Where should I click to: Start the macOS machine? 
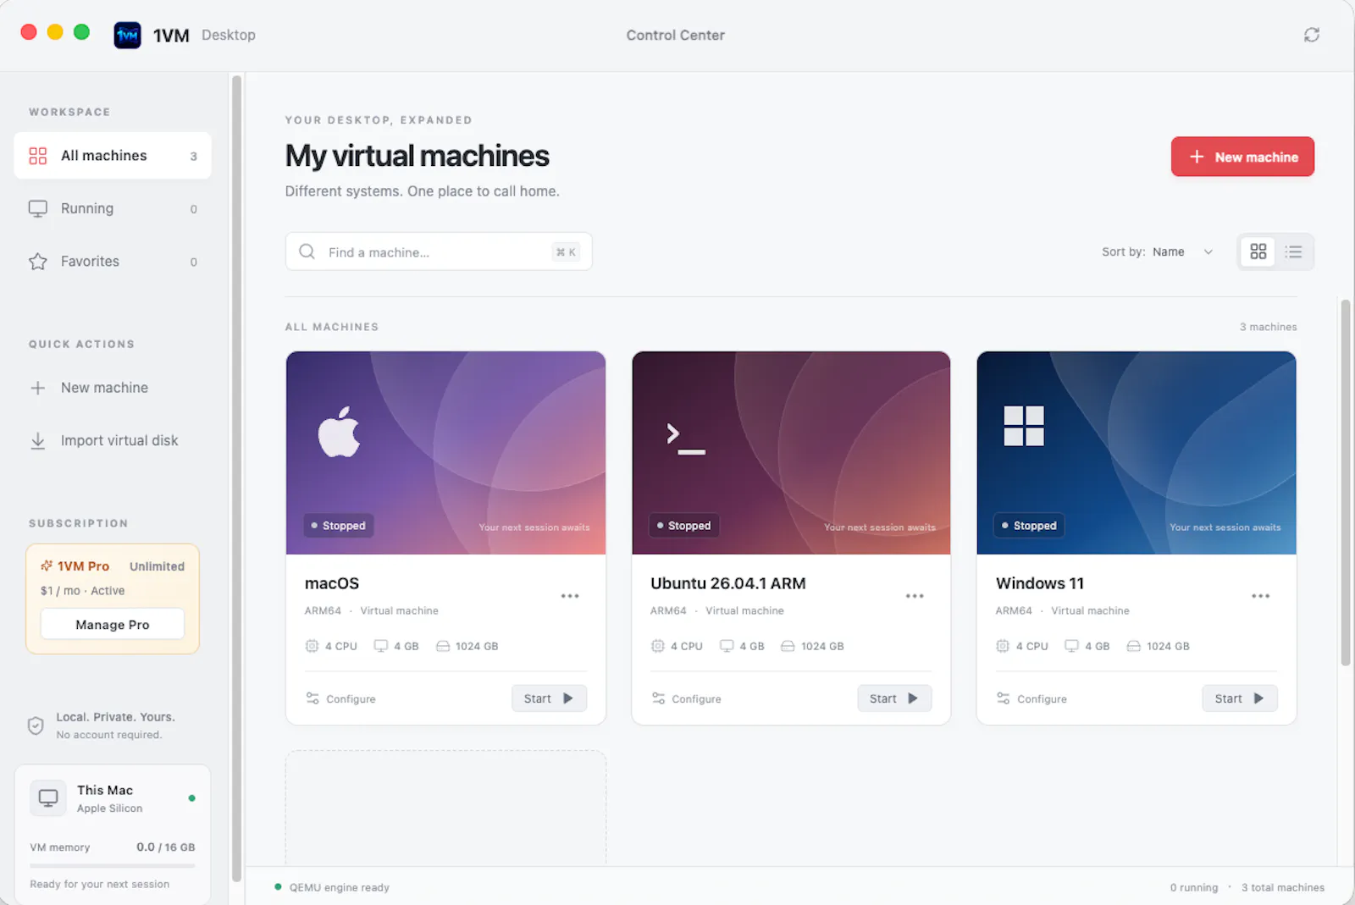[x=549, y=698]
